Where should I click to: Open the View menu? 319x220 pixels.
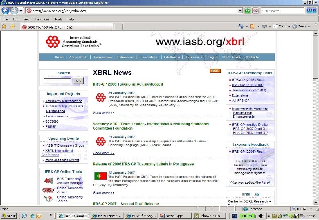(27, 19)
